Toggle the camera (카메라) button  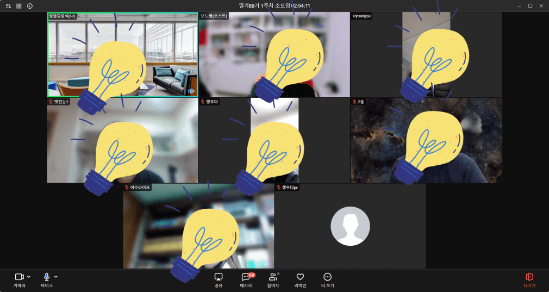pos(19,281)
